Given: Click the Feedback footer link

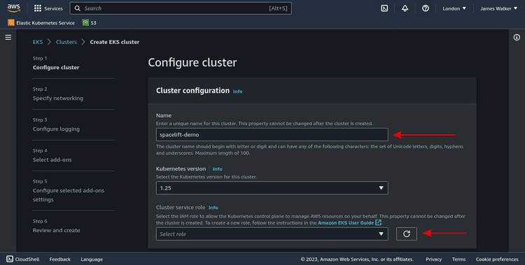Looking at the screenshot, I should 60,259.
